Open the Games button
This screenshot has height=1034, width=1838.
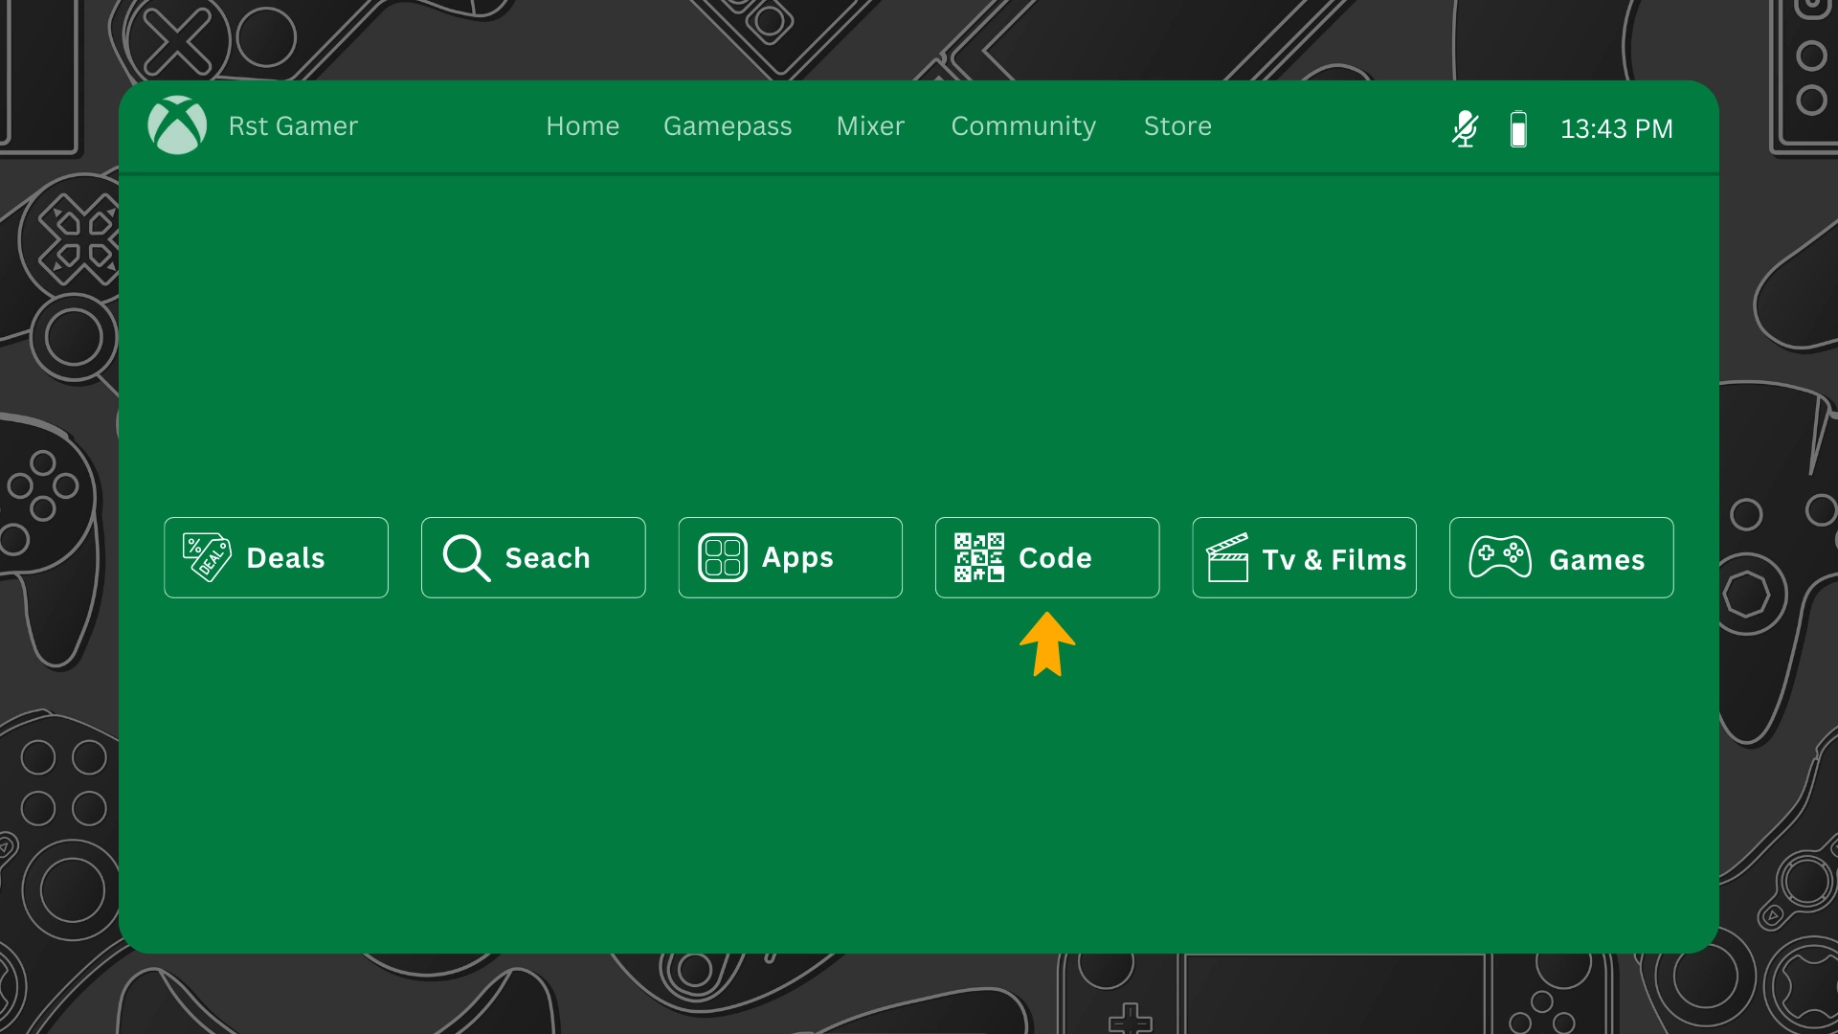pos(1561,558)
